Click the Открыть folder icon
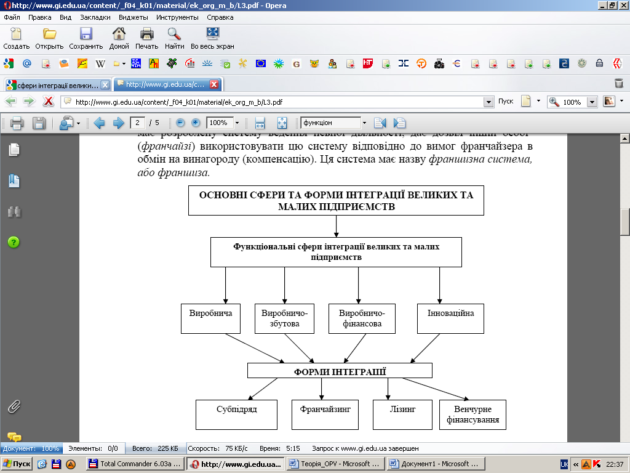The width and height of the screenshot is (630, 473). (x=49, y=34)
